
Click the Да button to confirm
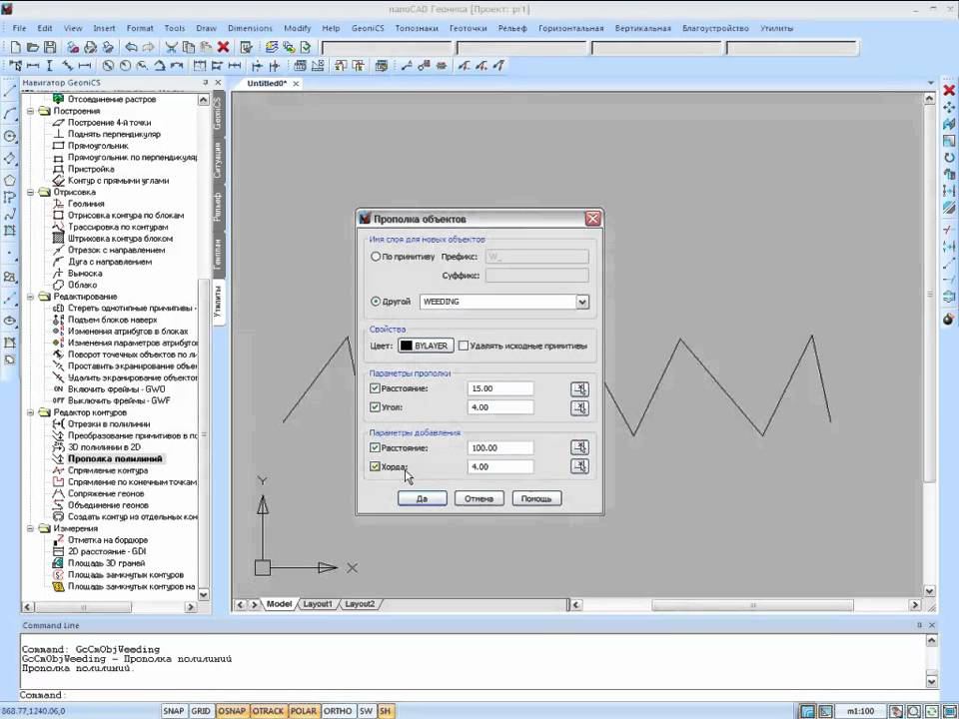click(x=422, y=498)
